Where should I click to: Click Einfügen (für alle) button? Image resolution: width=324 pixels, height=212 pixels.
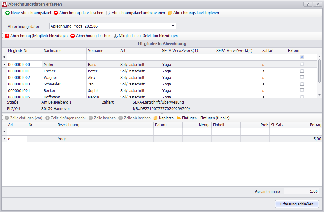(215, 118)
